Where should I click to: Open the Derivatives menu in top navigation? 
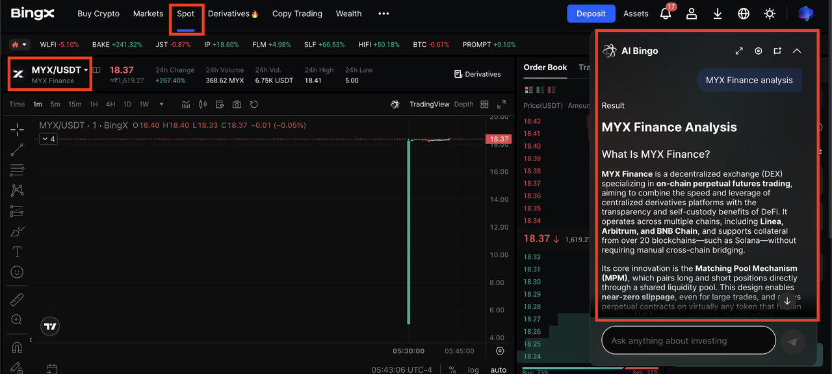pyautogui.click(x=233, y=14)
